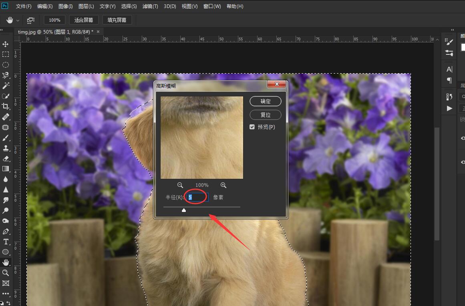Open the Brush Settings panel icon

click(449, 42)
